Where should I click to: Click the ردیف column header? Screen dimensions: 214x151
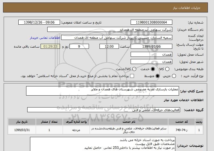pyautogui.click(x=199, y=122)
